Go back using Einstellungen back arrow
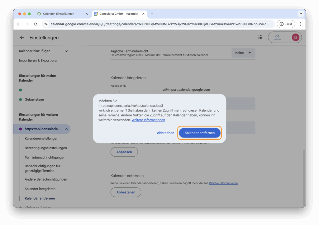 (22, 37)
